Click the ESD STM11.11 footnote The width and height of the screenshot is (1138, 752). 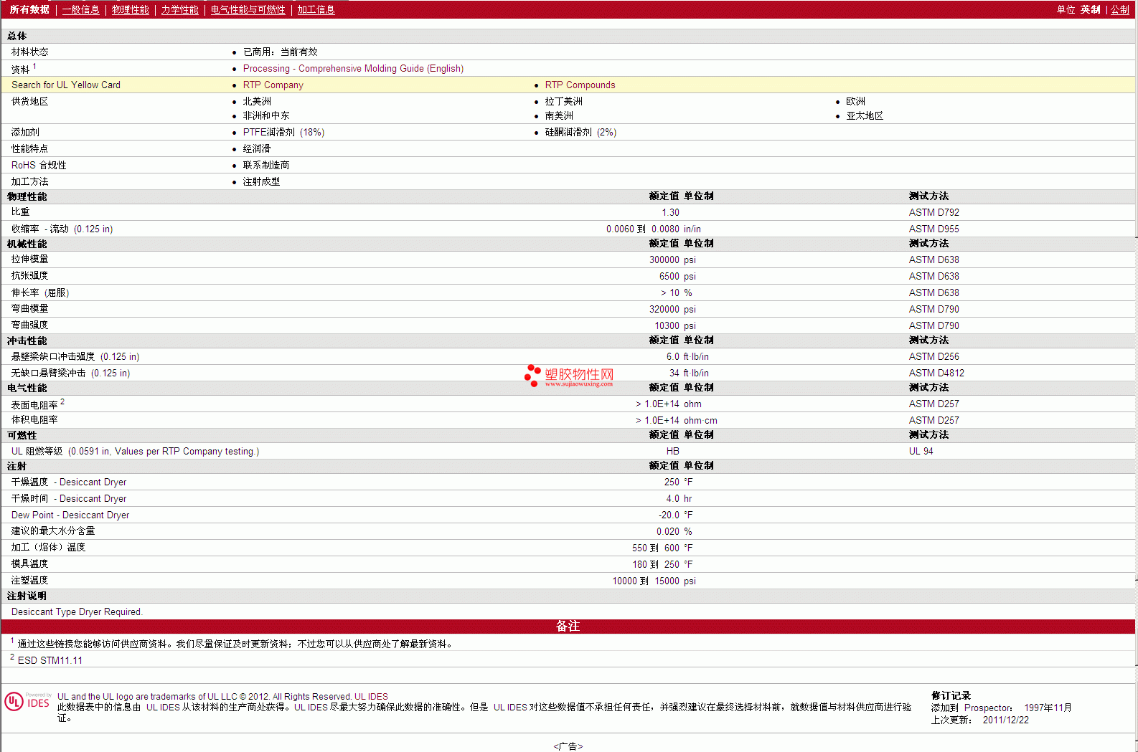tap(50, 661)
